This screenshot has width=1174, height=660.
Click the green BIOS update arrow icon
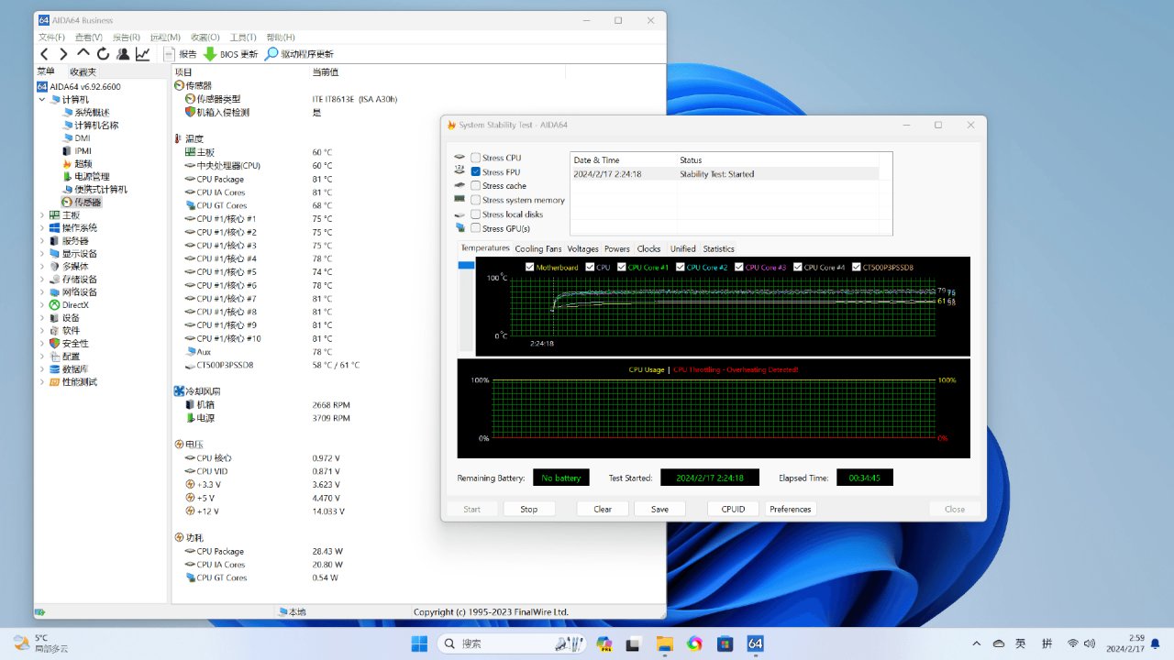(x=210, y=54)
